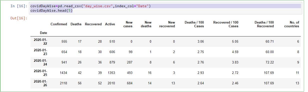This screenshot has height=92, width=308.
Task: Click the Deaths / 100 Cases header
Action: 194,24
